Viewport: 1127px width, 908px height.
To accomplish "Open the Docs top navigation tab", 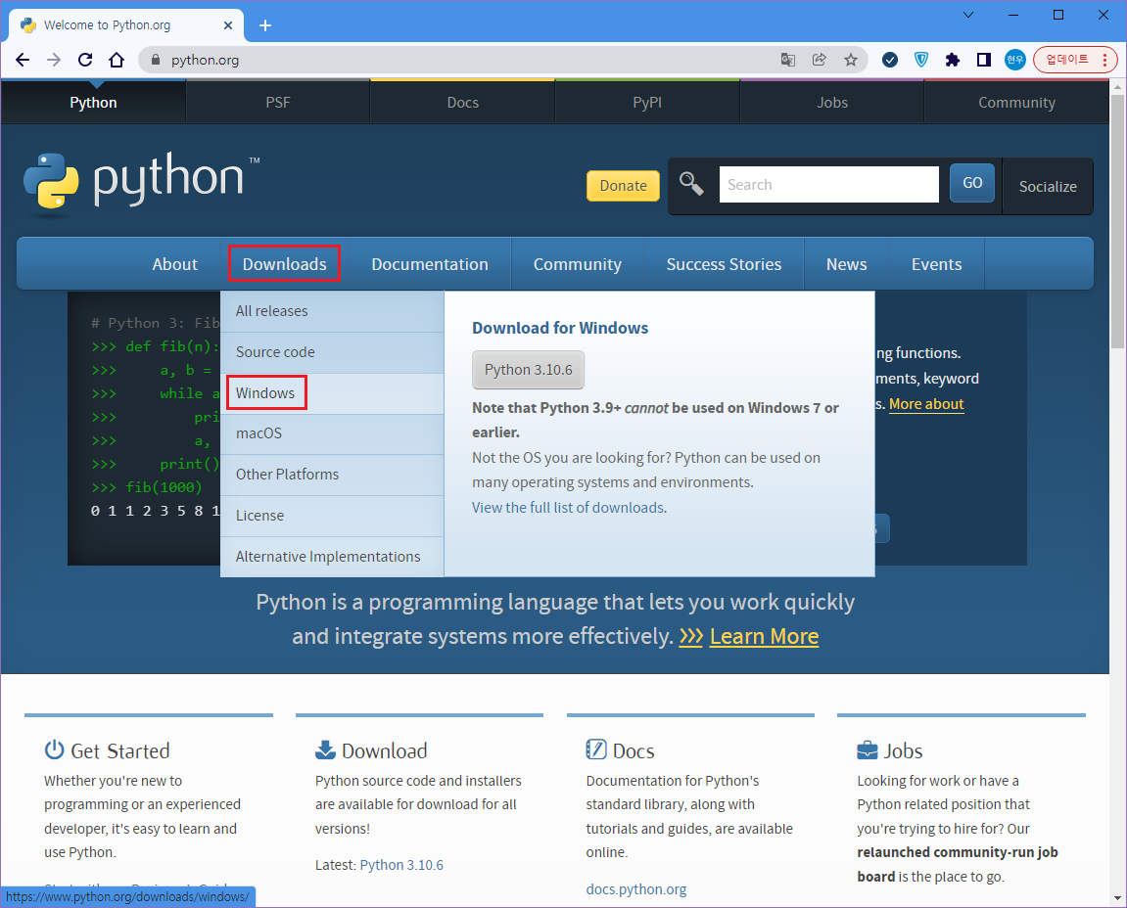I will tap(463, 102).
